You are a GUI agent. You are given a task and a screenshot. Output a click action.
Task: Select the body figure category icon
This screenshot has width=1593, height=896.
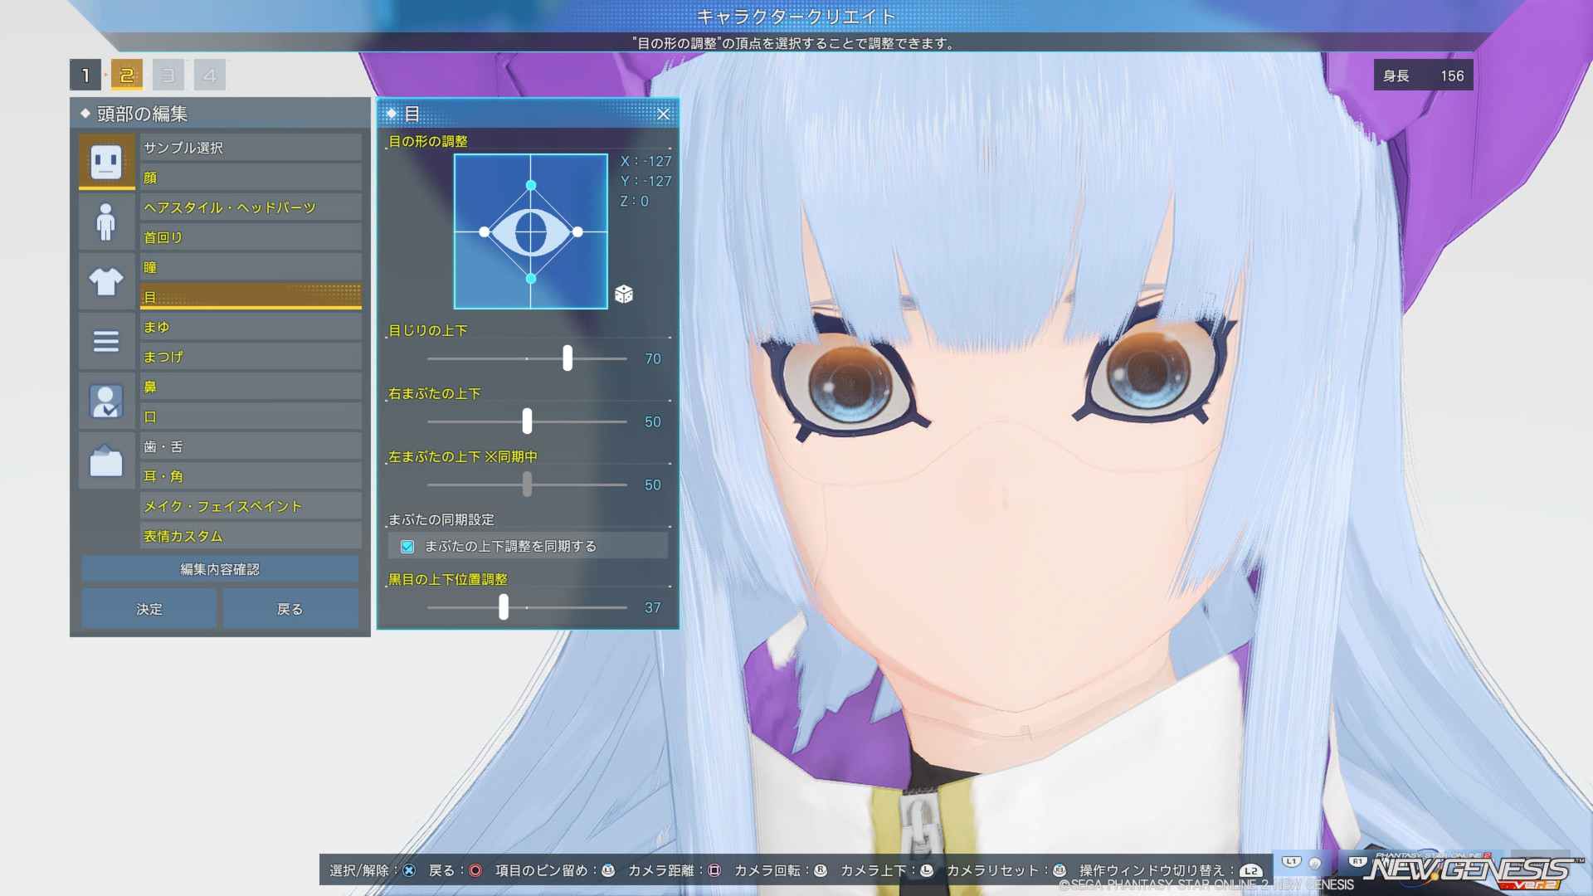point(106,222)
